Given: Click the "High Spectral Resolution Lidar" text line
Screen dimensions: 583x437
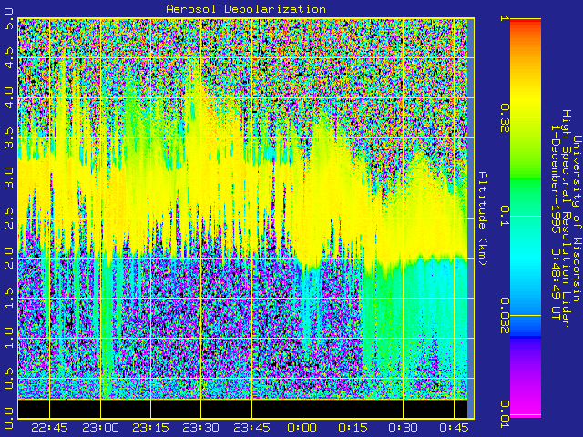Looking at the screenshot, I should (x=567, y=218).
